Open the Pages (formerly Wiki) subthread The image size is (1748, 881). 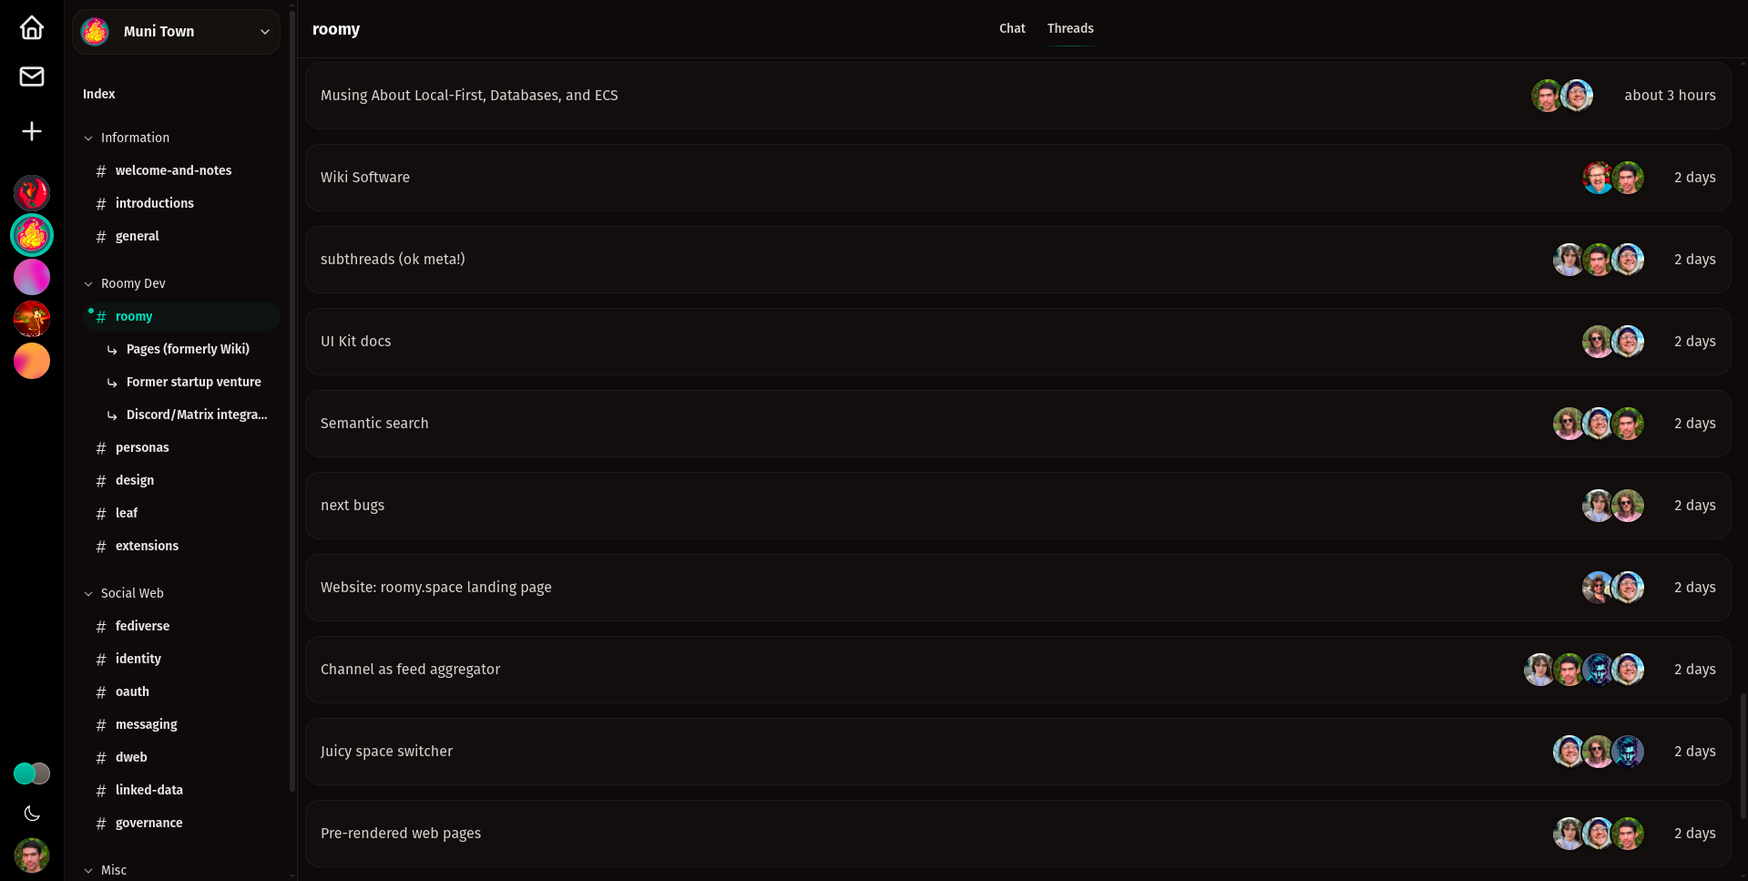click(x=188, y=349)
